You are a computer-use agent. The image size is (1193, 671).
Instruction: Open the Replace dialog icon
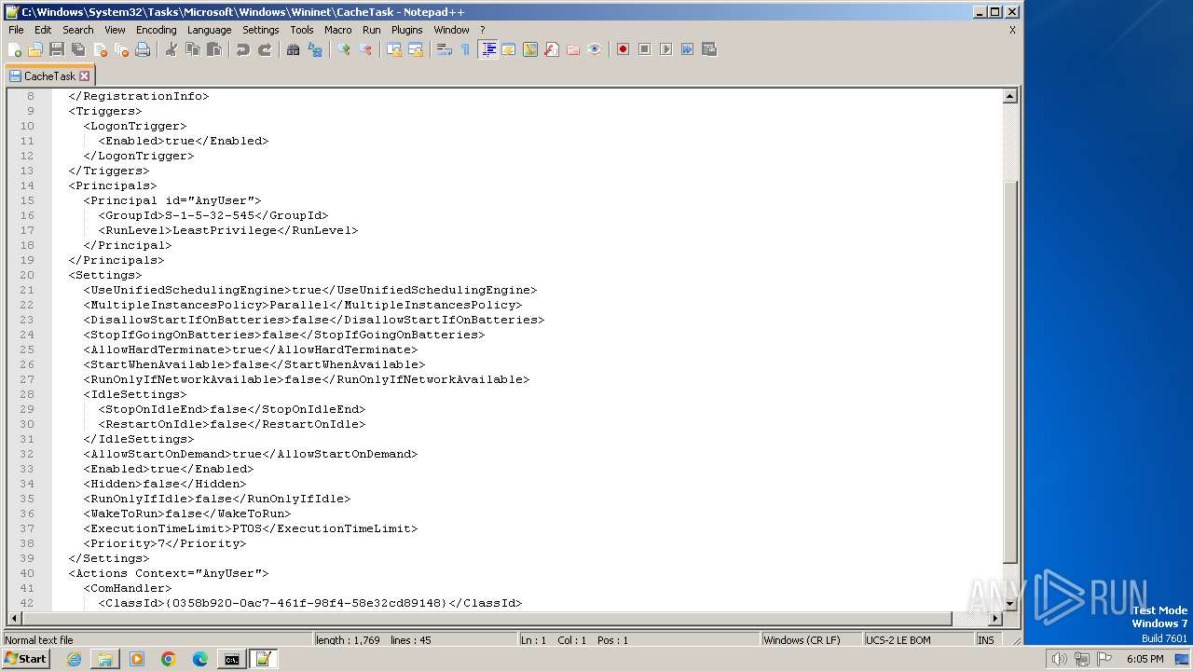[314, 49]
